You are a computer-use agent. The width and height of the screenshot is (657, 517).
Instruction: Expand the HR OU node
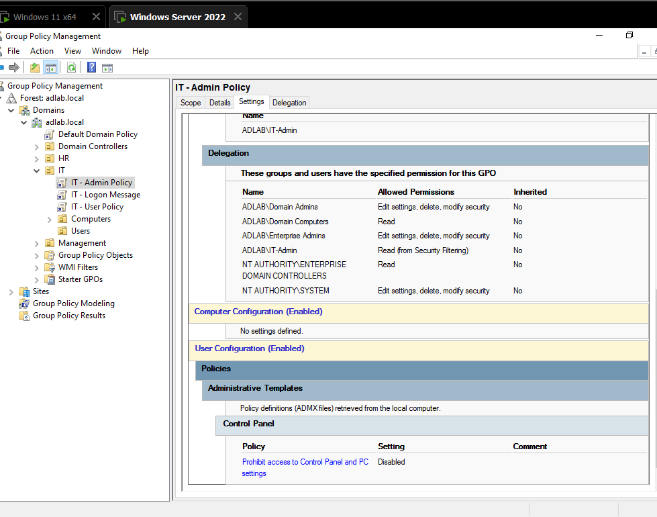click(36, 159)
